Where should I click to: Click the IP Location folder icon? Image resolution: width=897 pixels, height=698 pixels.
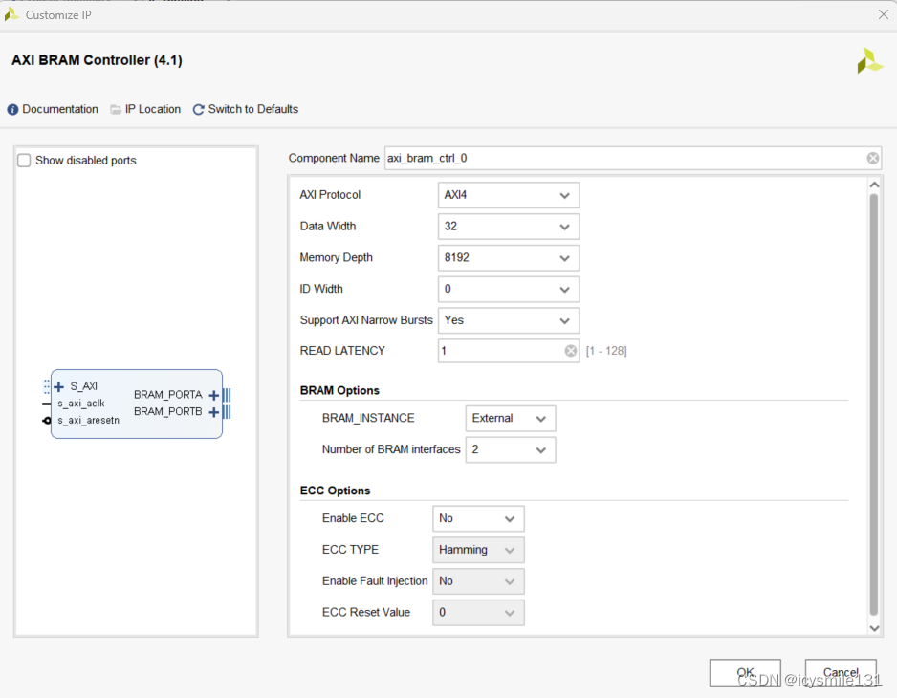click(x=116, y=109)
